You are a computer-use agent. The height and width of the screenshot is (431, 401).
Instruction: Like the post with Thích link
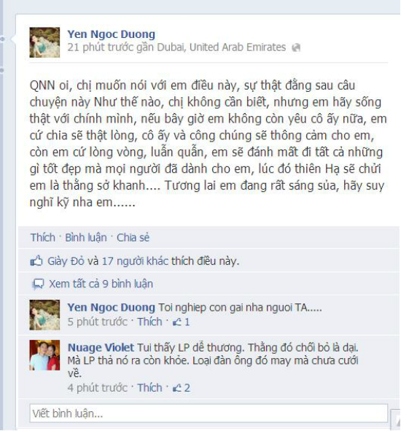[42, 238]
